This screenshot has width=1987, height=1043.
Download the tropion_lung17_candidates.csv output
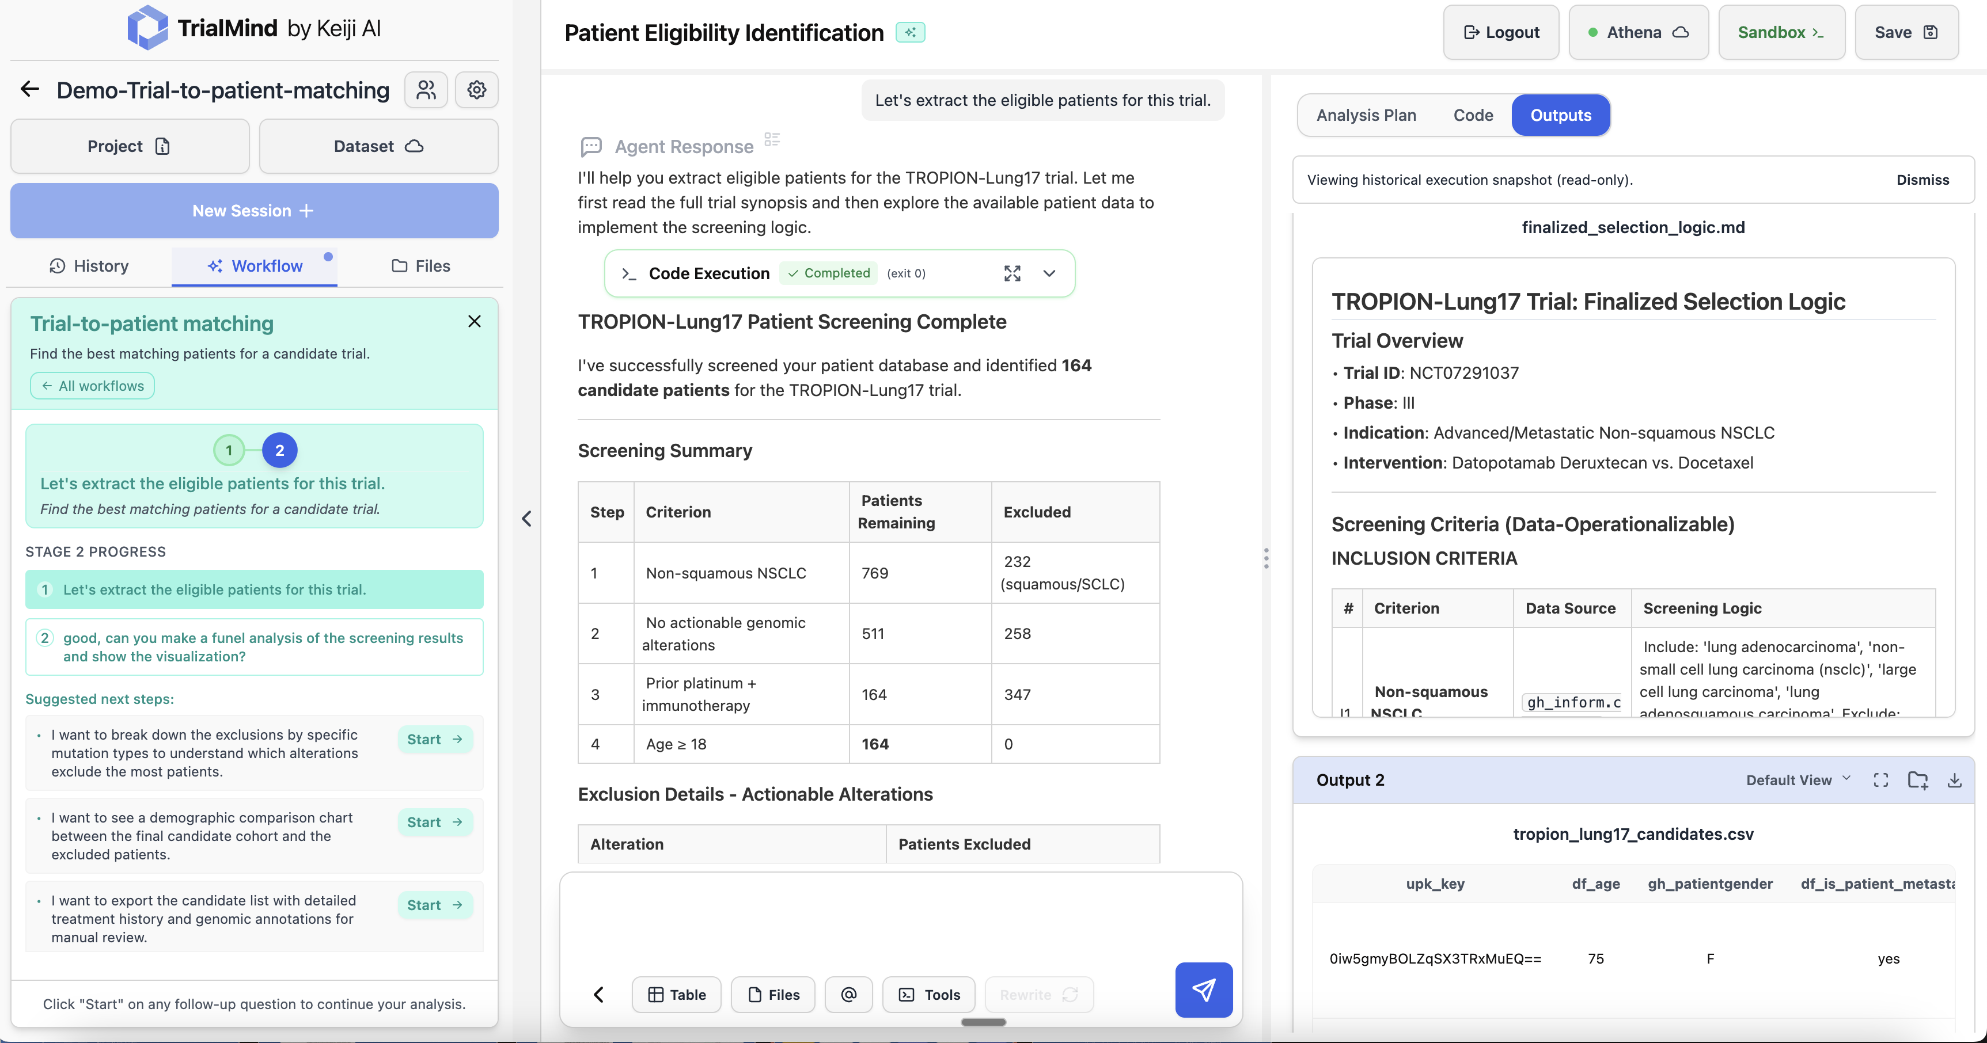[x=1955, y=779]
